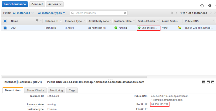The height and width of the screenshot is (111, 216).
Task: Click the alarm icon in the Dev1 row
Action: (179, 28)
